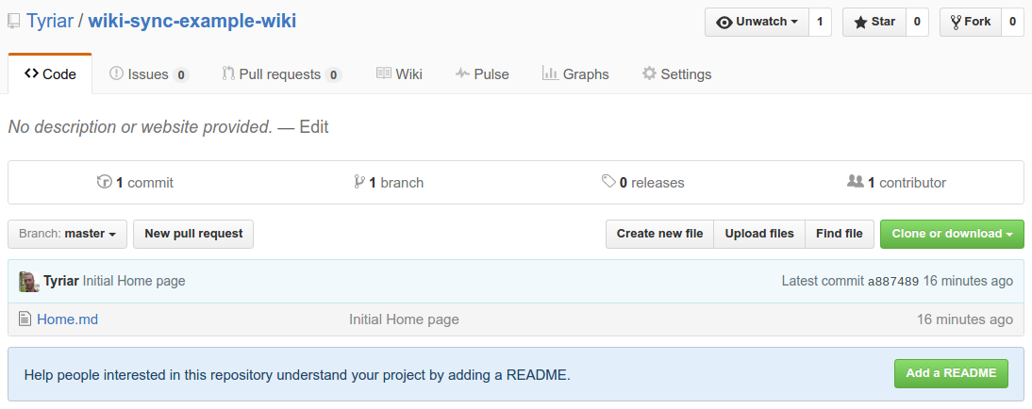Click the file icon beside Home.md

(x=25, y=319)
